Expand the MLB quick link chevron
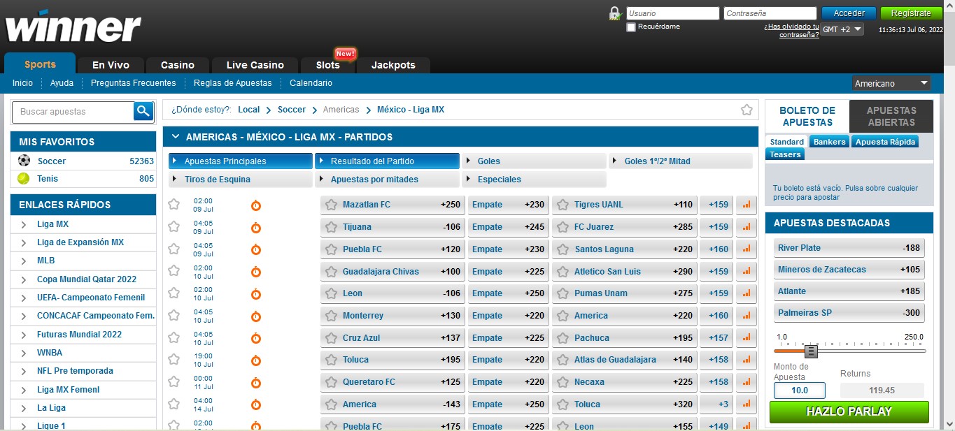Screen dimensions: 955x431 (24, 261)
